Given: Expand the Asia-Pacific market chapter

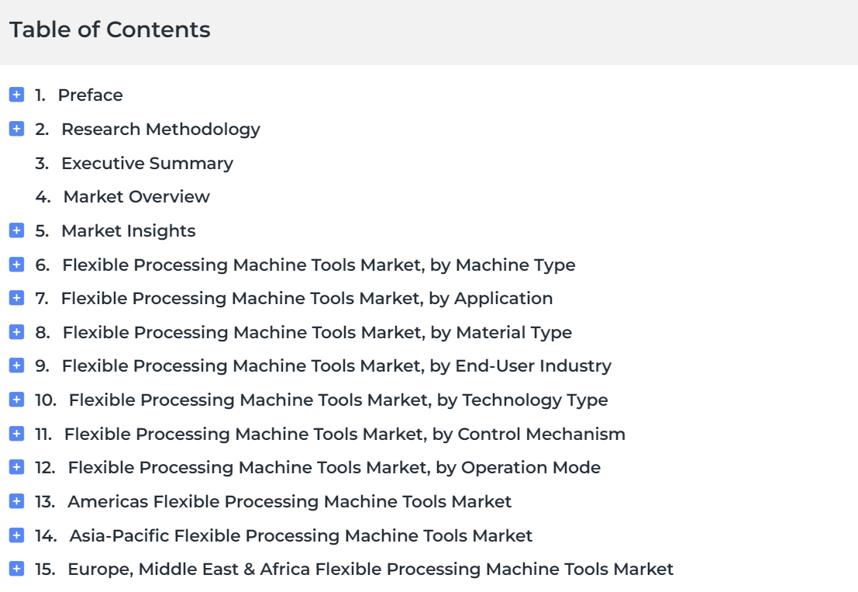Looking at the screenshot, I should tap(16, 535).
